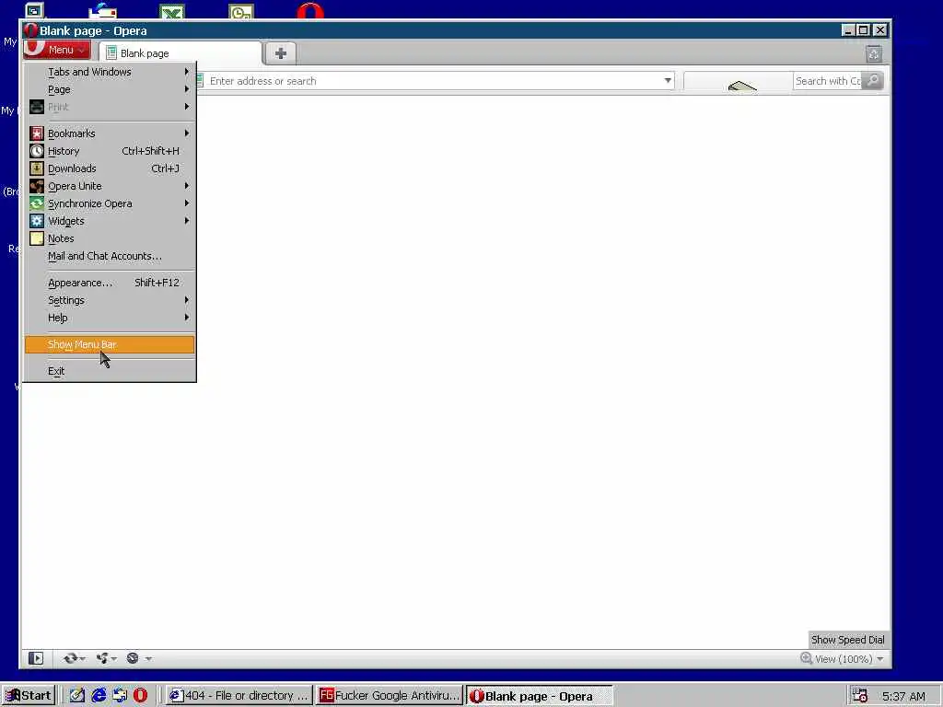Expand the Help submenu arrow
943x707 pixels.
coord(187,317)
